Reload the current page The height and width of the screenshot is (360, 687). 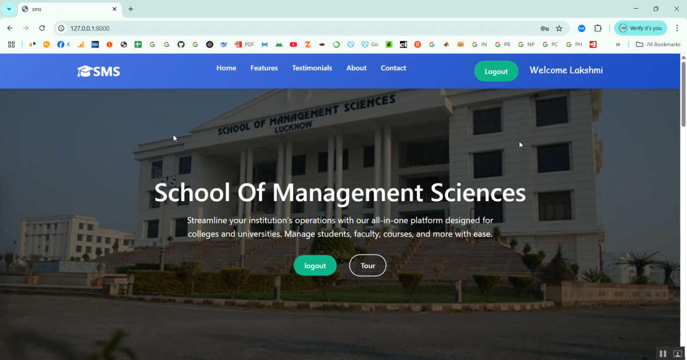(x=42, y=28)
